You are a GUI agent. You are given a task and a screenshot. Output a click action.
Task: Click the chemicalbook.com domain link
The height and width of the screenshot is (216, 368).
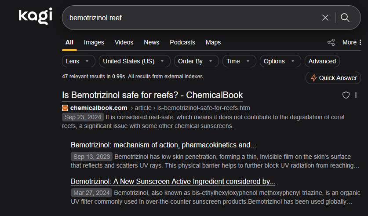(x=98, y=108)
